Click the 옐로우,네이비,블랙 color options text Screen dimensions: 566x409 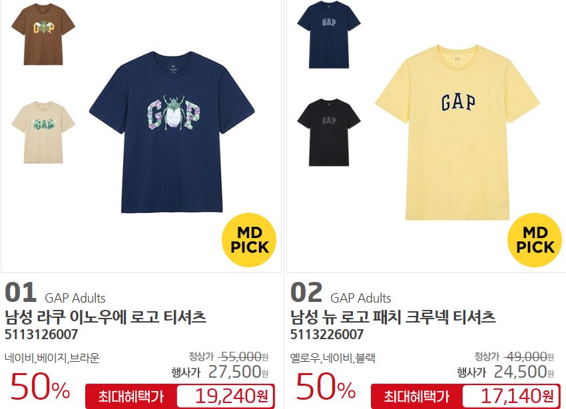click(x=333, y=358)
